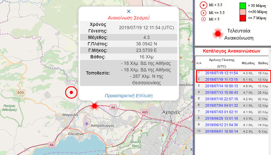Click the Ml <= 5.5 legend marker icon
Image resolution: width=271 pixels, height=155 pixels.
point(203,13)
